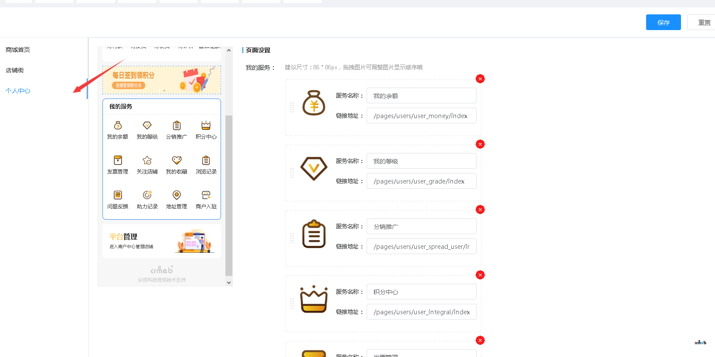Image resolution: width=715 pixels, height=357 pixels.
Task: Click the preview scrollbar thumb
Action: 229,195
